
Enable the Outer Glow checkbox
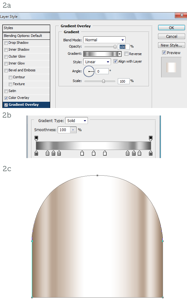pos(6,57)
